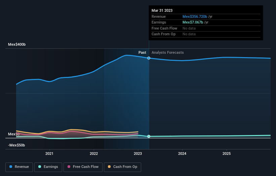
Task: Click the teal Earnings legend dot
Action: [x=40, y=167]
